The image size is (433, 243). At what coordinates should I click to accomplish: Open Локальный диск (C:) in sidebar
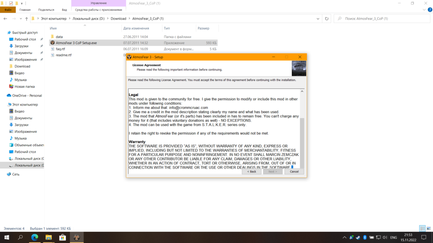point(29,159)
